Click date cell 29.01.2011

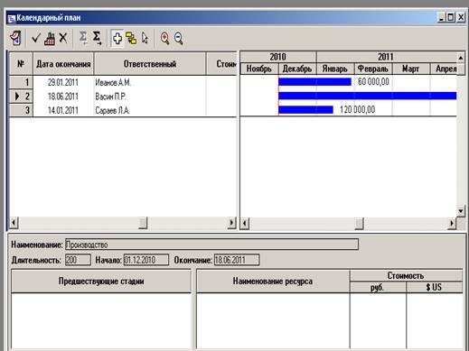click(x=63, y=82)
